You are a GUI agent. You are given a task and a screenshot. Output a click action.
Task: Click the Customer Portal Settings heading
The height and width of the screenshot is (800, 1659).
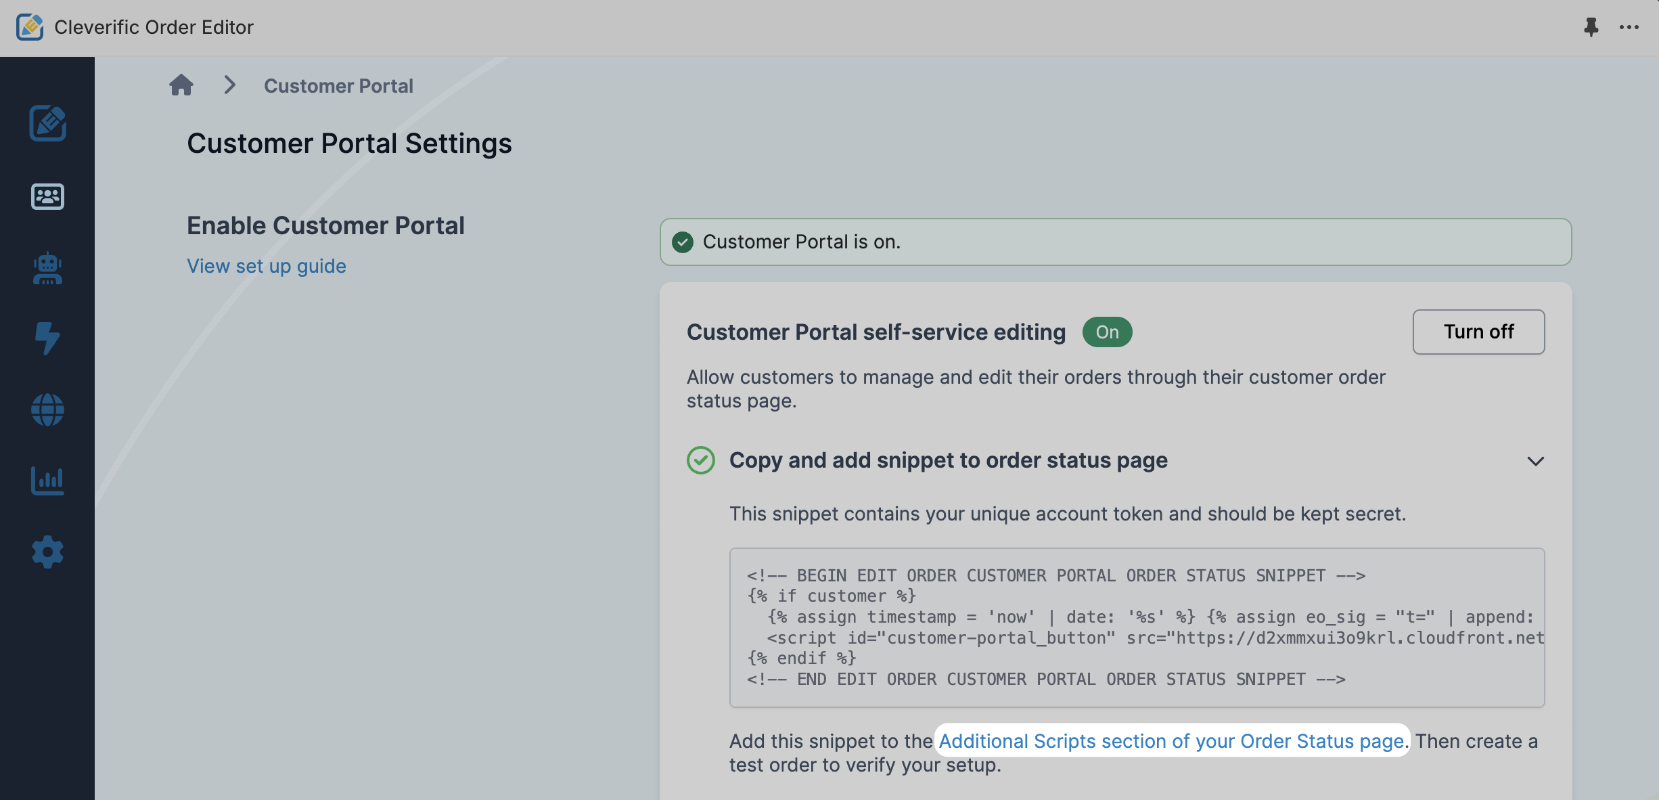349,143
